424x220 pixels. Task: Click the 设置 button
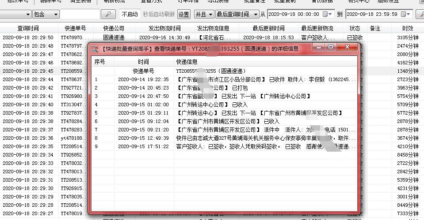coord(184,14)
